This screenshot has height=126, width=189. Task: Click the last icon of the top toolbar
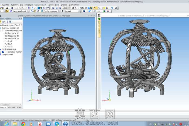point(116,8)
